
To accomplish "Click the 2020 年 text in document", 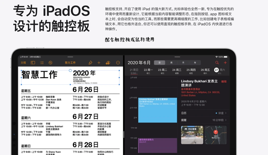I will (84, 73).
